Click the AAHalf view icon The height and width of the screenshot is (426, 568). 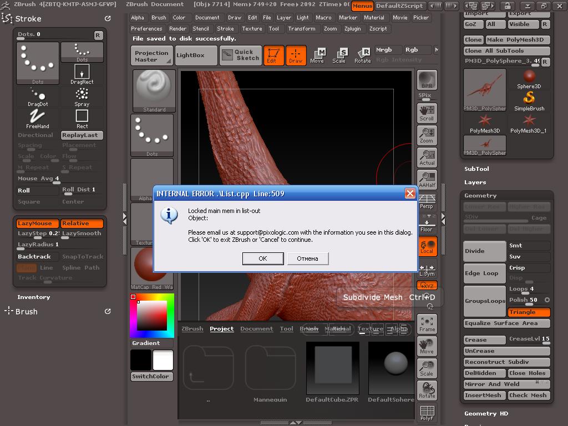click(427, 179)
